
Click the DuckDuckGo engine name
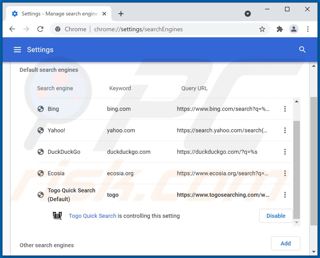pyautogui.click(x=64, y=151)
